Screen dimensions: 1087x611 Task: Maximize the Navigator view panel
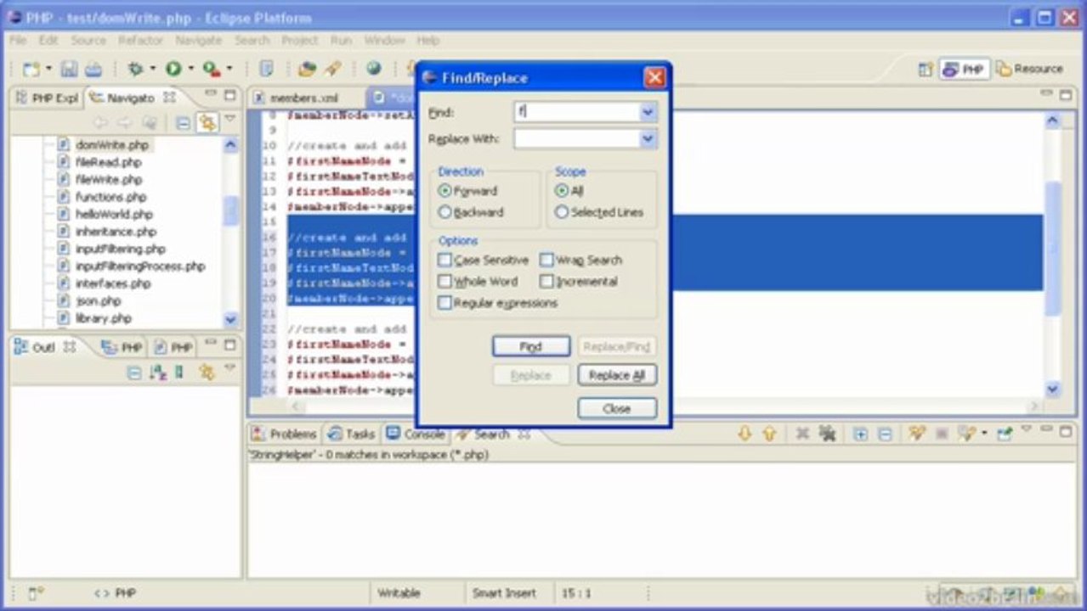point(229,95)
